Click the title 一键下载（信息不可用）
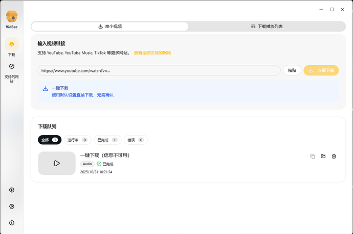Viewport: 353px width, 234px height. point(105,155)
